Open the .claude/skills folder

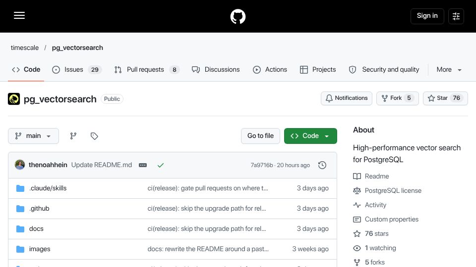[x=48, y=188]
